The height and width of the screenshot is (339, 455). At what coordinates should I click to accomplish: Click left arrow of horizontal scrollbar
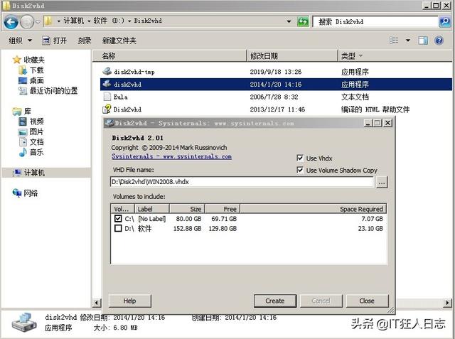[x=97, y=303]
